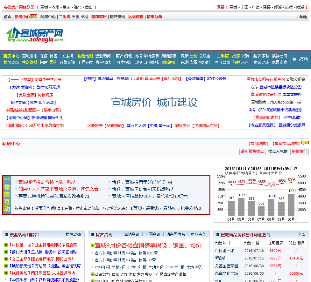The height and width of the screenshot is (282, 311).
Task: Click green N icon beside 琥珀新天地 activity
Action: (6, 266)
